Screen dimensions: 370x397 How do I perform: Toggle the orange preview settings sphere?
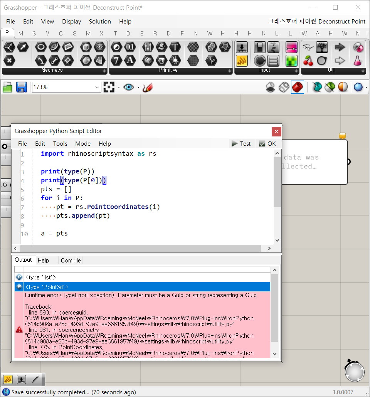(x=343, y=87)
